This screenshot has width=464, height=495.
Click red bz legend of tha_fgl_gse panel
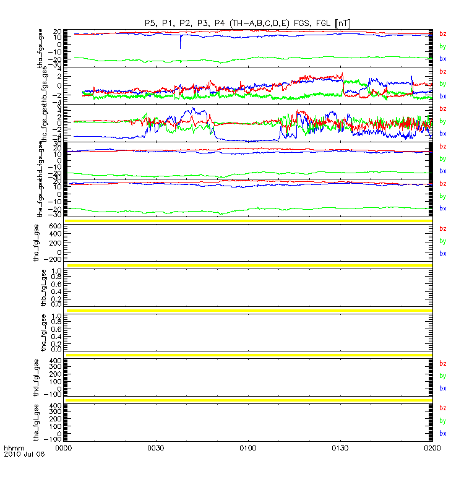pyautogui.click(x=443, y=228)
